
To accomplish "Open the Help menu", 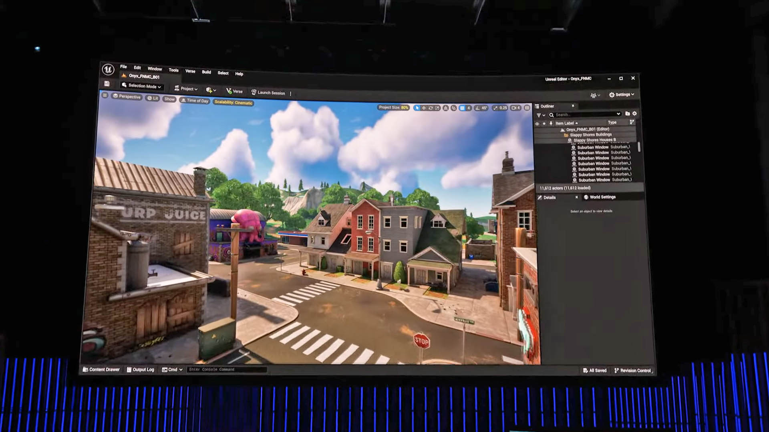I will (239, 74).
